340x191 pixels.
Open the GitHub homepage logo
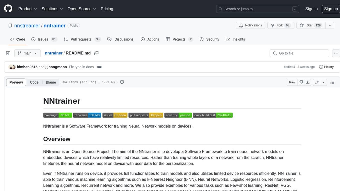point(8,9)
